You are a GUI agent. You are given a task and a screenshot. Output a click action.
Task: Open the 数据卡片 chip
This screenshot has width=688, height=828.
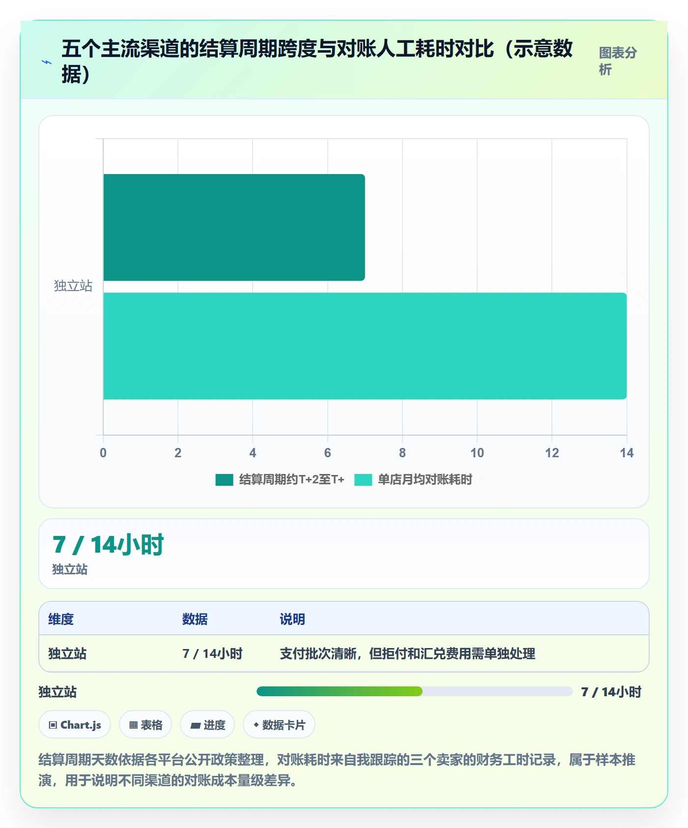279,725
